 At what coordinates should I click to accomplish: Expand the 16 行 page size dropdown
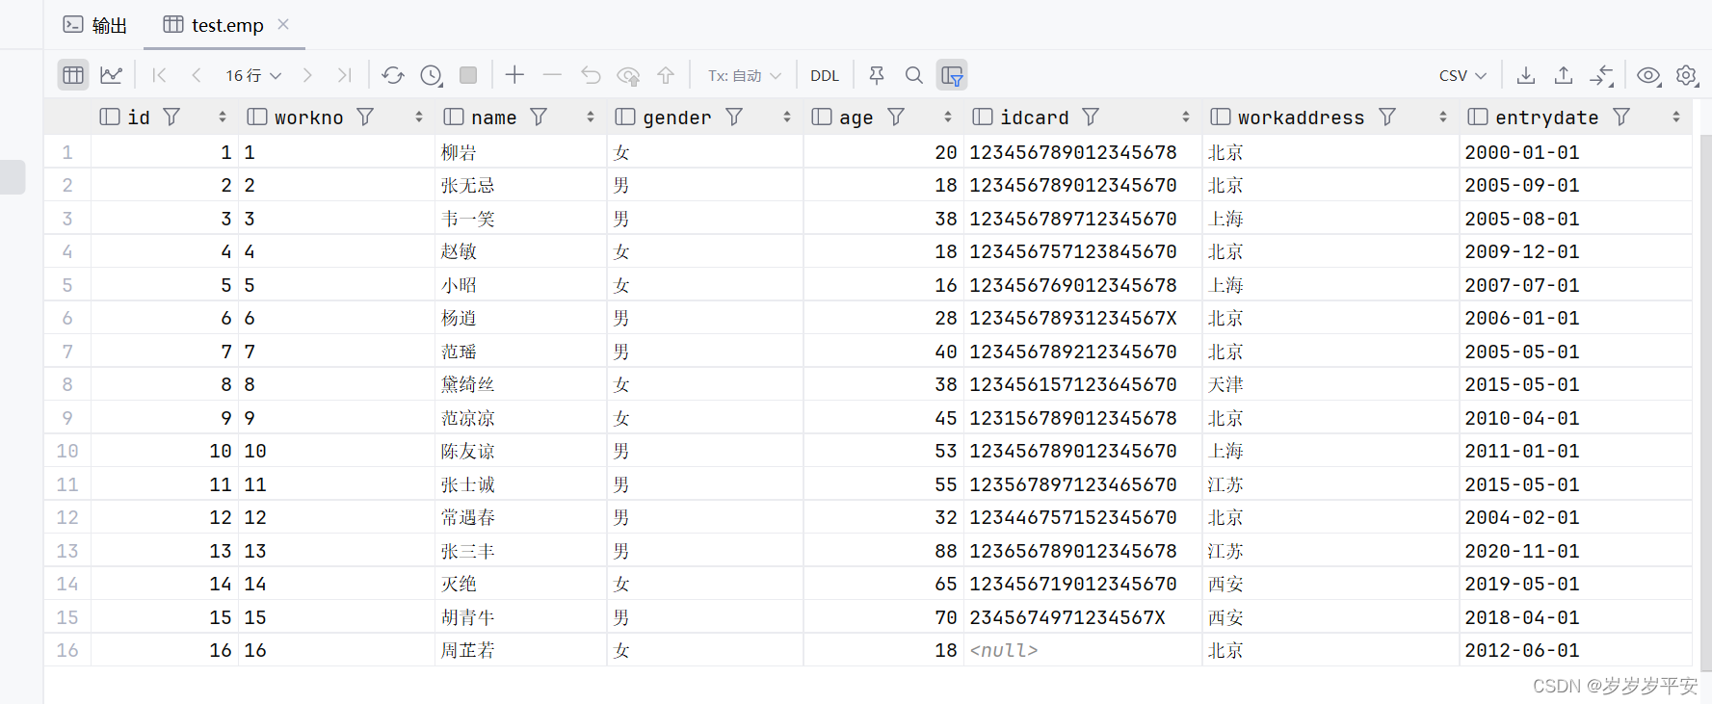pyautogui.click(x=253, y=75)
